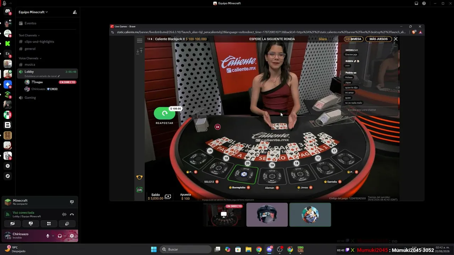Viewport: 454px width, 255px height.
Task: Open Minecraft from the taskbar
Action: pyautogui.click(x=300, y=249)
